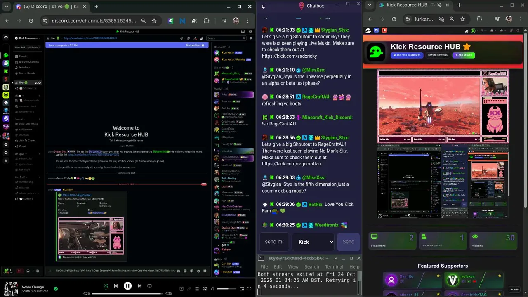Screen dimensions: 528x297
Task: Open the chat-and-media channel
Action: [x=28, y=124]
